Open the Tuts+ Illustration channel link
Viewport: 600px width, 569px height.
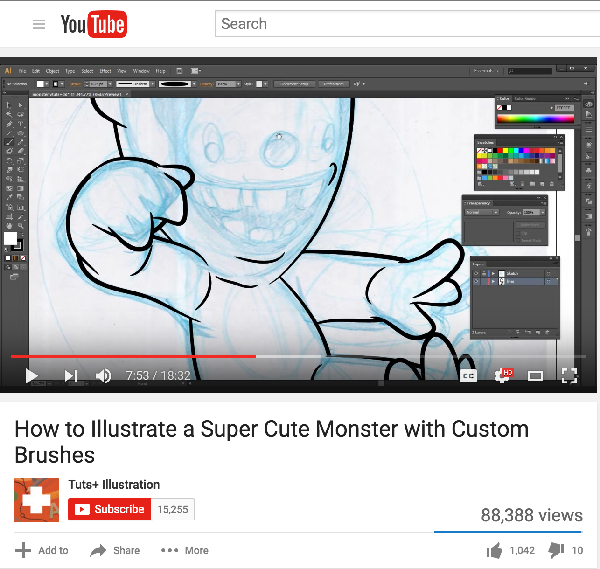point(114,485)
